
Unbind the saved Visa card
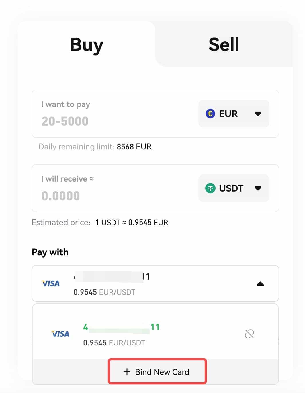[249, 334]
